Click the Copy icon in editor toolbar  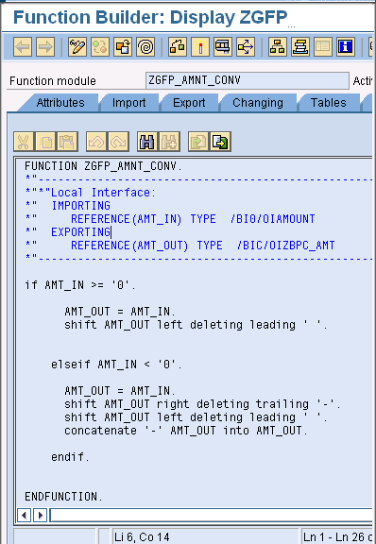45,142
